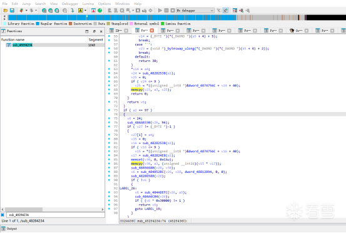346x233 pixels.
Task: Click the Library function cyan legend swatch
Action: [4, 23]
